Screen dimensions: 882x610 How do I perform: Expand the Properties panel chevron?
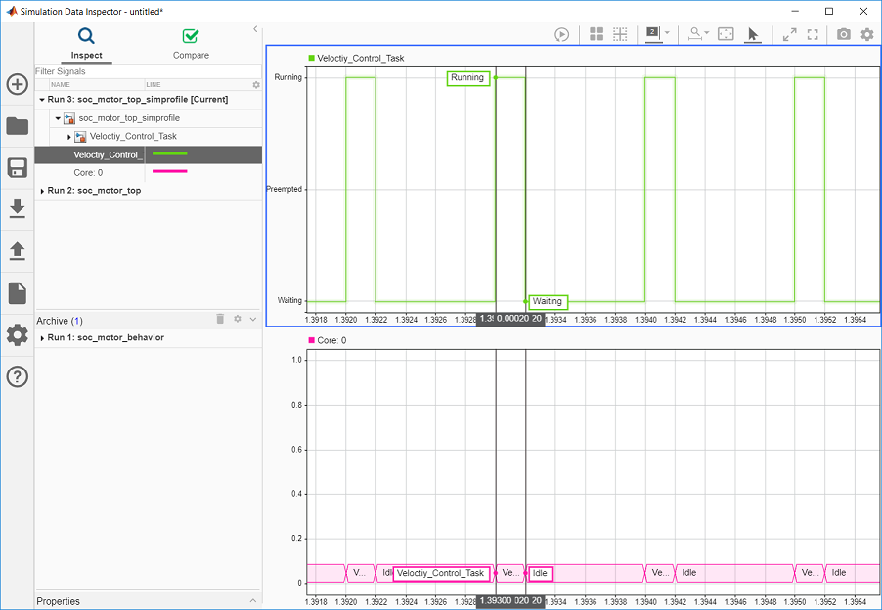pos(252,600)
